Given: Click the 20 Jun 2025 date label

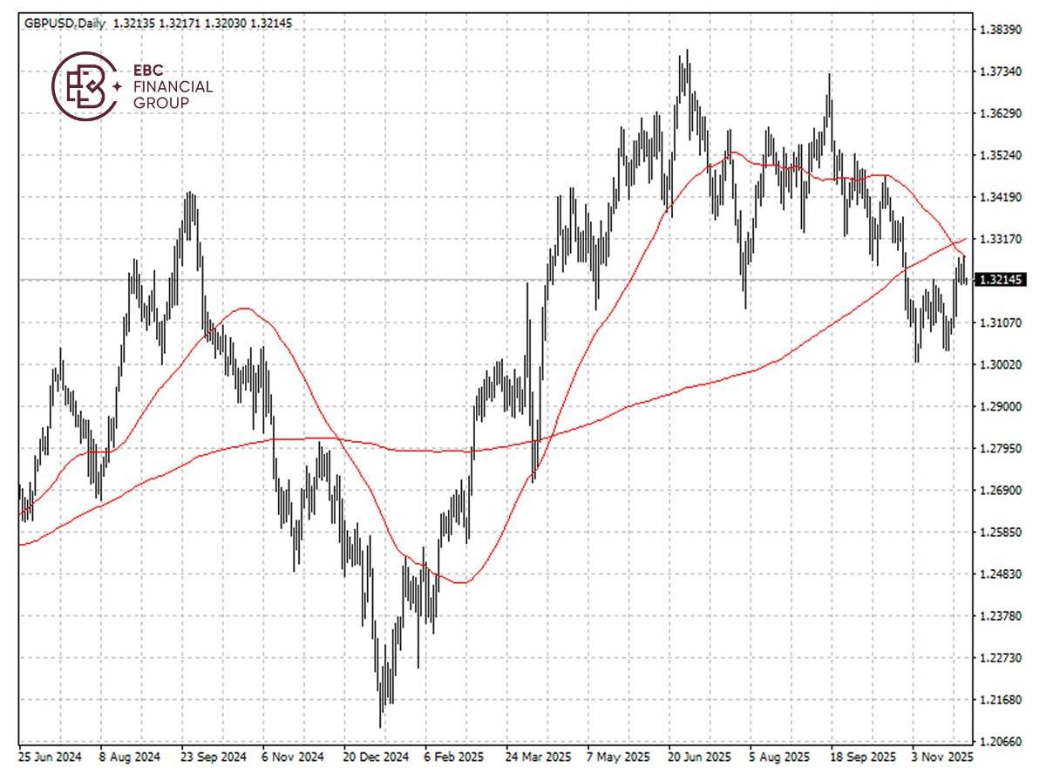Looking at the screenshot, I should pos(700,757).
